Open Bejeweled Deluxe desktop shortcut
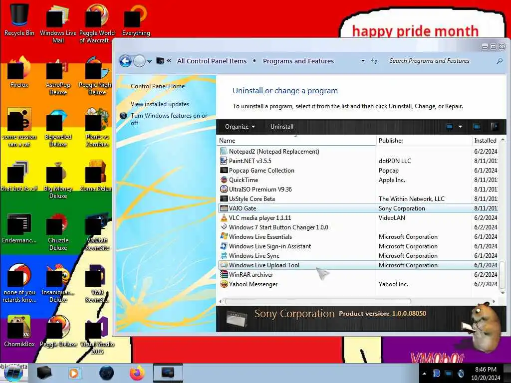The image size is (511, 383). (x=58, y=128)
